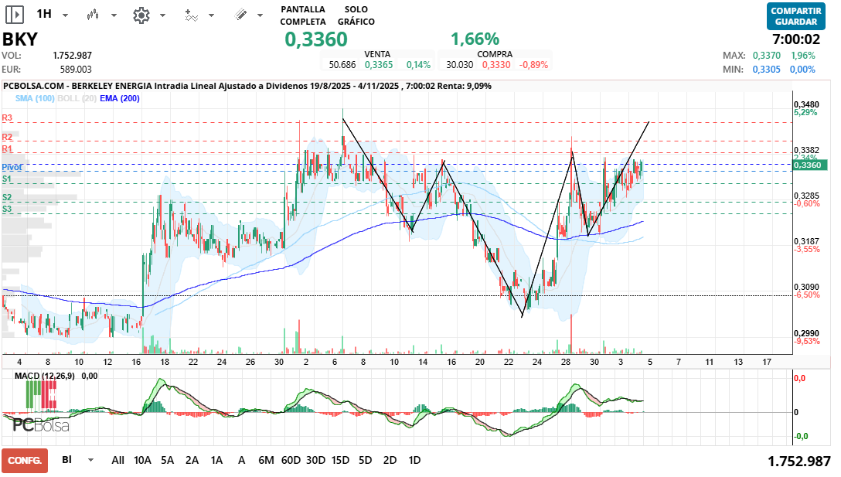This screenshot has width=841, height=477.
Task: Open Pantalla Completa fullscreen mode
Action: tap(303, 15)
